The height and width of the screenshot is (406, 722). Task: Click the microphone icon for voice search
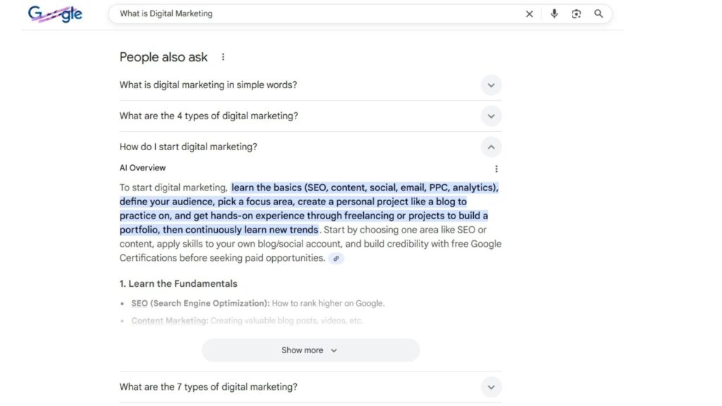click(553, 13)
